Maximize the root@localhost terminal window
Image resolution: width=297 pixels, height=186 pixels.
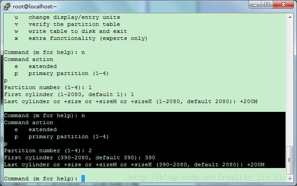(x=267, y=5)
